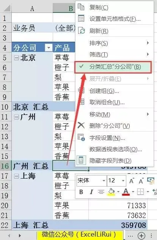Click the delete X icon for 分公司
This screenshot has width=157, height=240.
coord(81,125)
